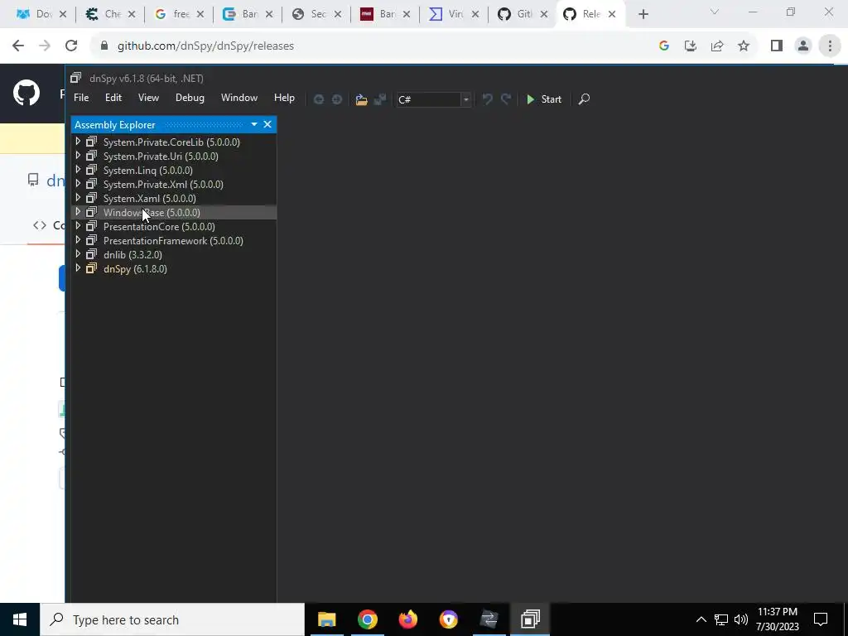848x636 pixels.
Task: Click the assembly icon beside System.Linq
Action: pos(91,170)
